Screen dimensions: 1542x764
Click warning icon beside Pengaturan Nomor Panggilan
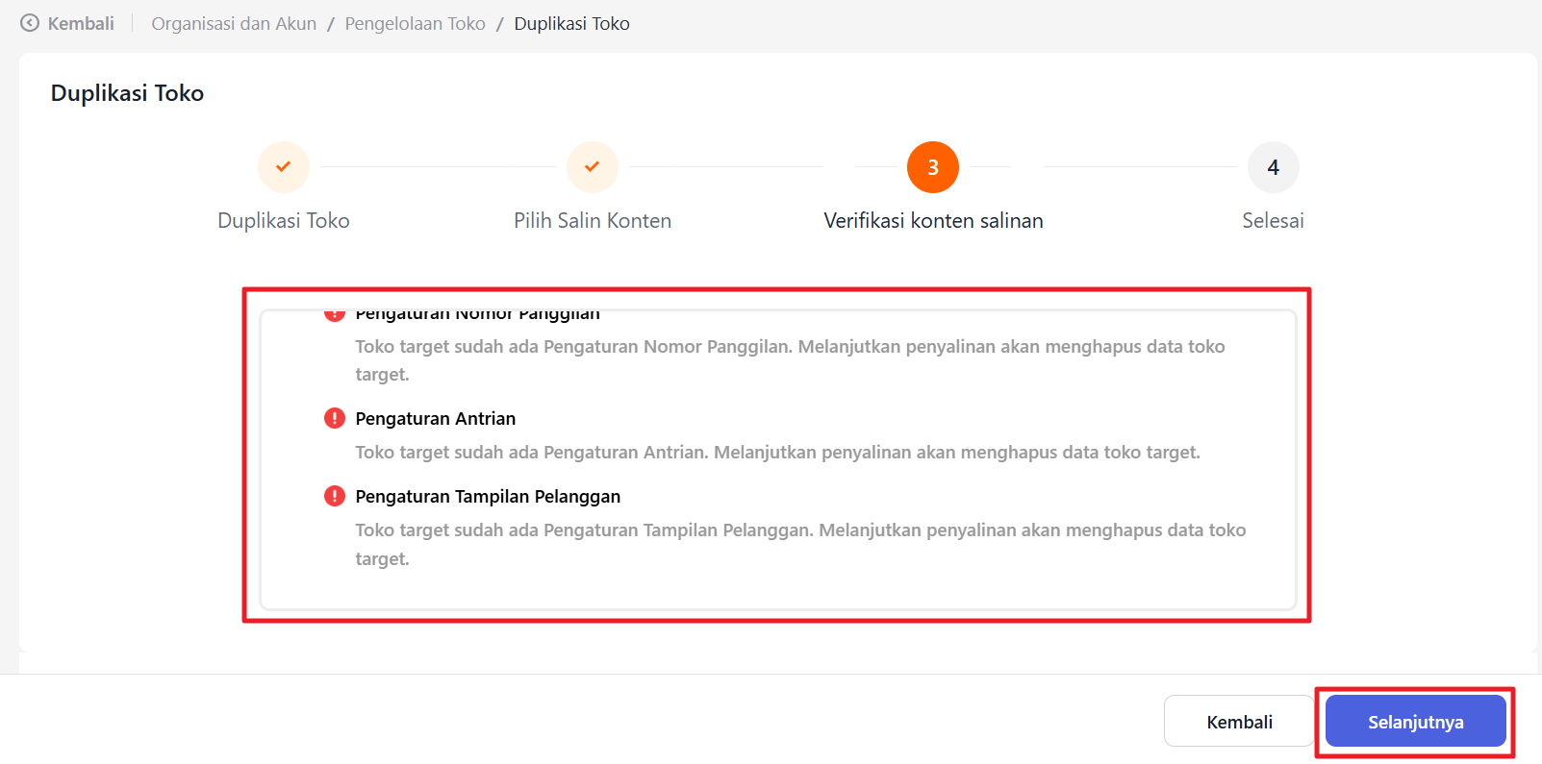[x=334, y=314]
